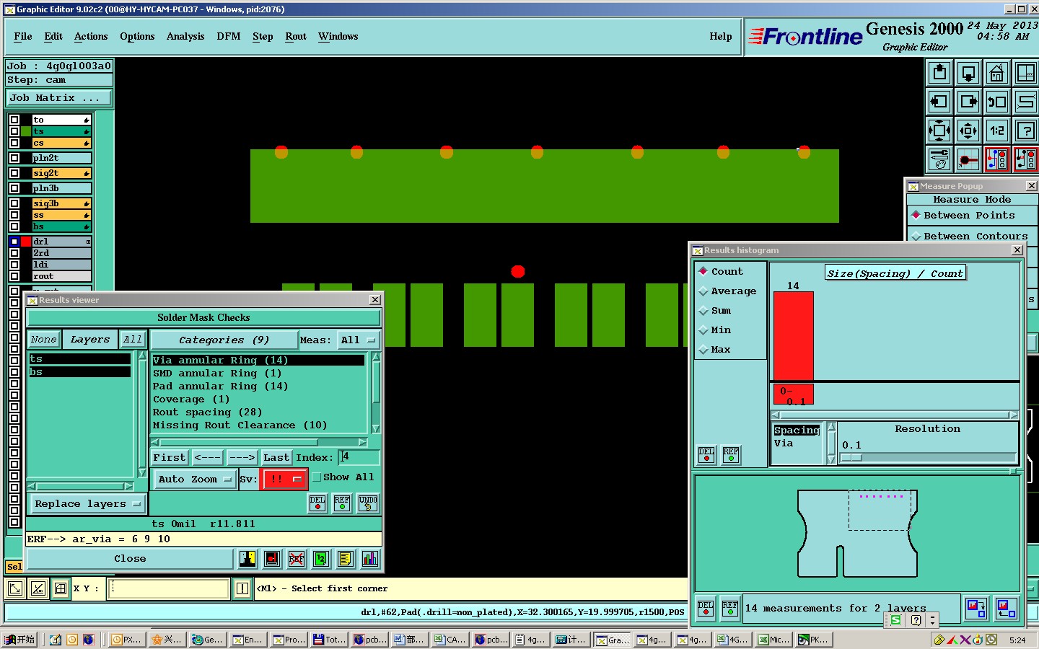This screenshot has width=1039, height=649.
Task: Click the Close button in Results viewer
Action: (130, 559)
